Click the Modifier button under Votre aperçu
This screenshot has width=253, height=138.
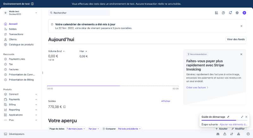click(238, 129)
